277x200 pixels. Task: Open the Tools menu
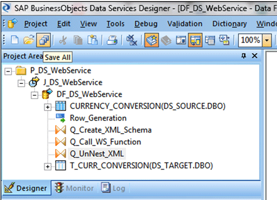115,24
